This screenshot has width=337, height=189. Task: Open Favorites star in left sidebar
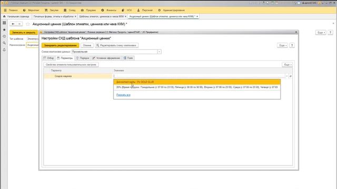(4, 29)
